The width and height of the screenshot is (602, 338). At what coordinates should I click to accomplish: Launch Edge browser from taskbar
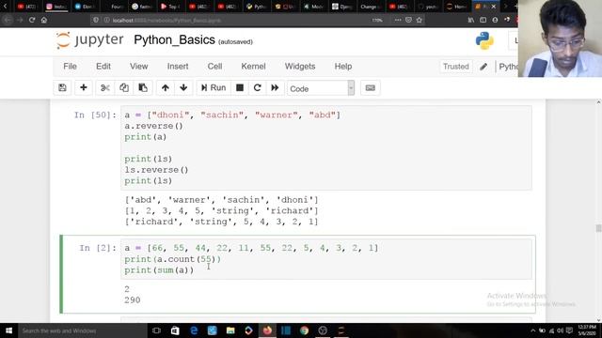pyautogui.click(x=194, y=330)
